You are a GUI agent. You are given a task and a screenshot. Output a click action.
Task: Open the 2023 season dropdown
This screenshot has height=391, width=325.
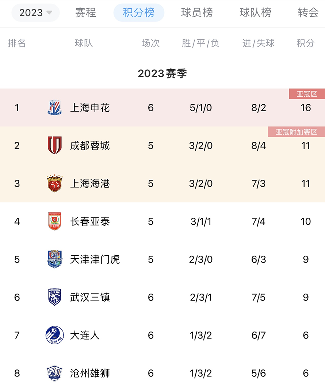(x=35, y=12)
